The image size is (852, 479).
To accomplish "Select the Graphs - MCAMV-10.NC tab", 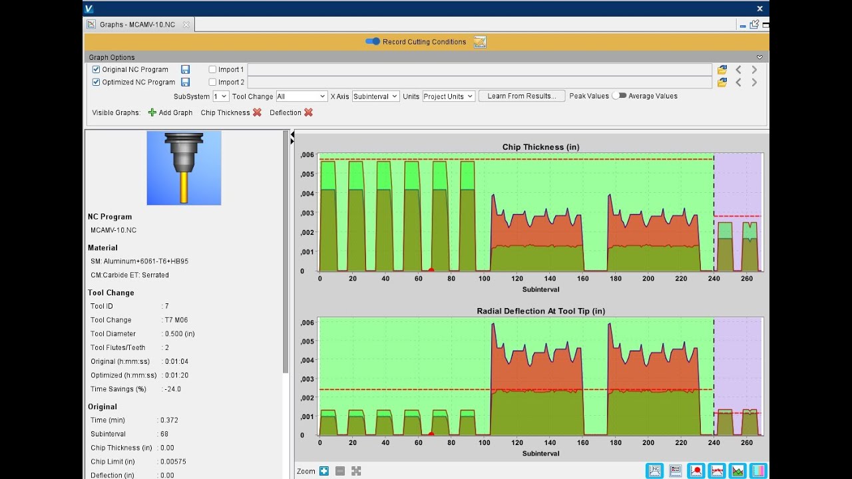I will coord(137,25).
